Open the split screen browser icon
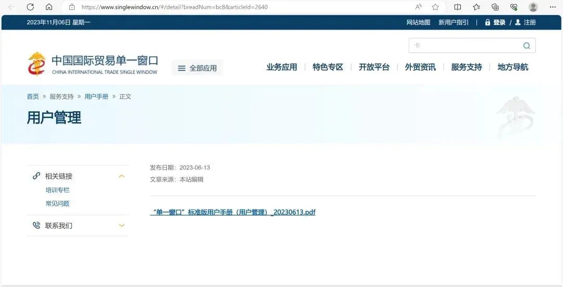Viewport: 563px width, 287px height. coord(458,7)
